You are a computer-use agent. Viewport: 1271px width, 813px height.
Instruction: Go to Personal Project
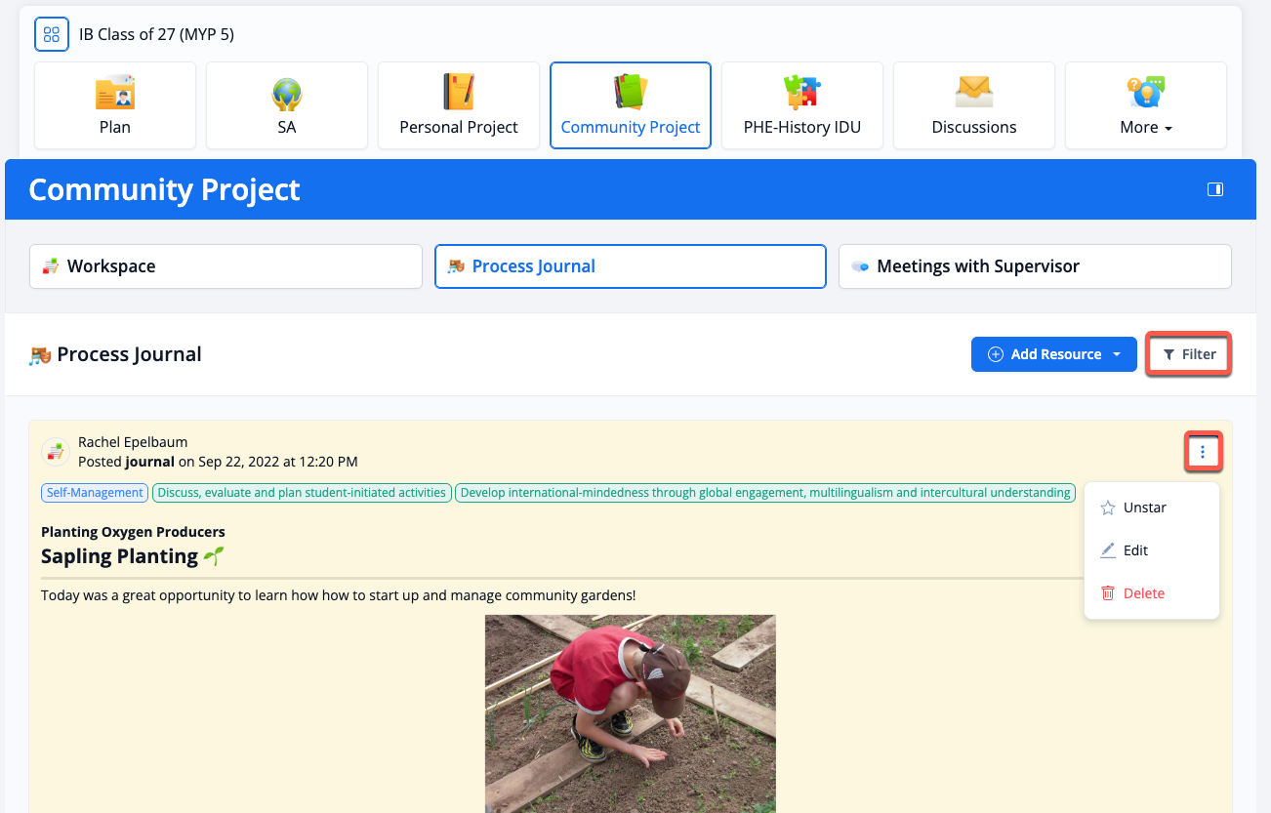coord(459,105)
